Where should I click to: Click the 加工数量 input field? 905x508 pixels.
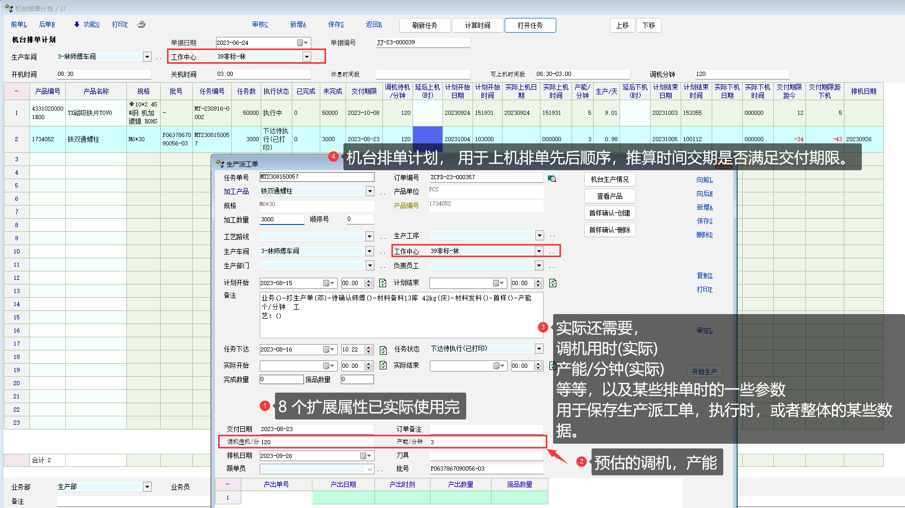281,219
